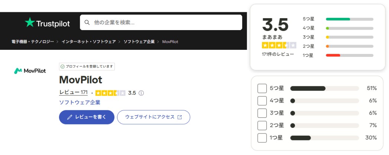
Task: Click the star rating icons under まあまあ
Action: [x=279, y=45]
